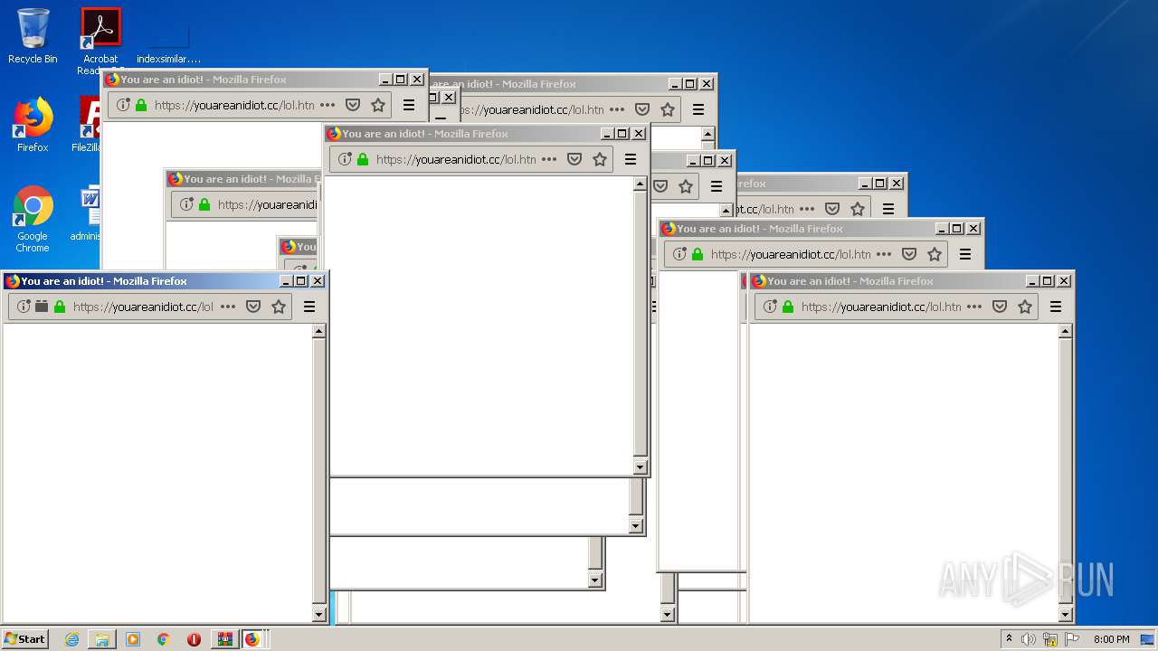Open Windows Media Player taskbar icon
Screen dimensions: 1158x651
133,639
